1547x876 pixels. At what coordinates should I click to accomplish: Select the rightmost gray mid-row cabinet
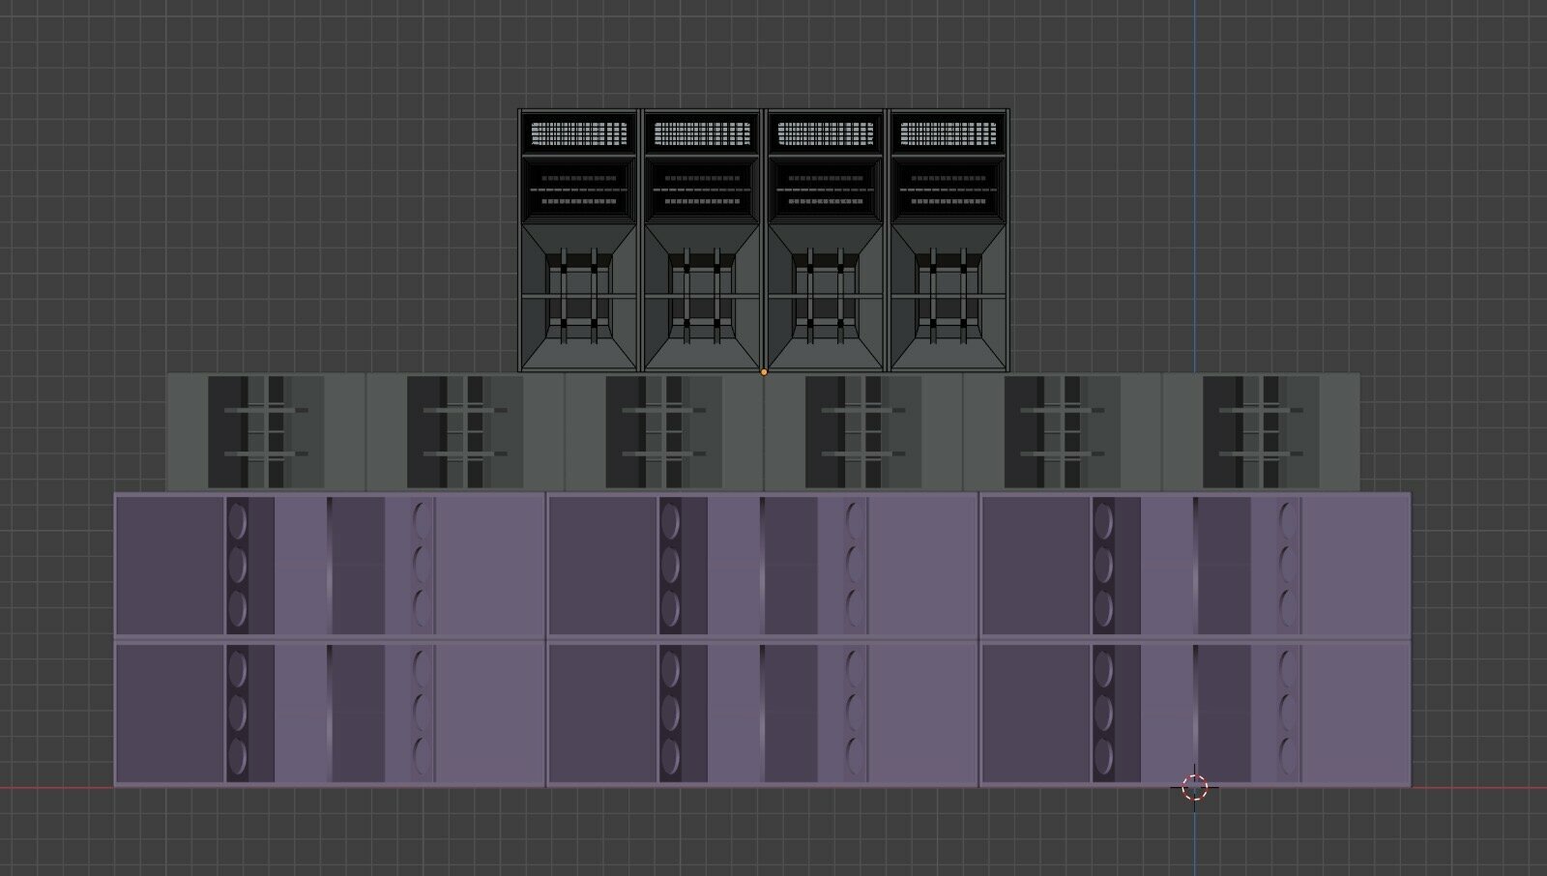[1261, 432]
